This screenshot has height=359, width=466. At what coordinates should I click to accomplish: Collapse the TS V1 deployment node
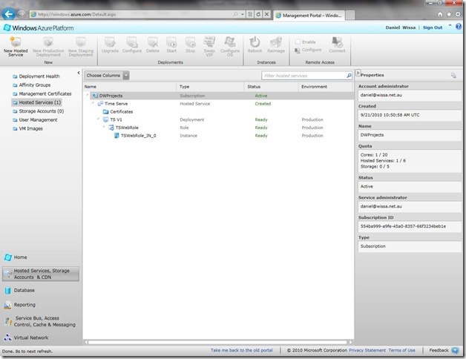pyautogui.click(x=99, y=119)
